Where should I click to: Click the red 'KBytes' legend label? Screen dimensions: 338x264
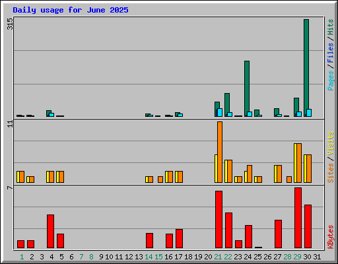click(331, 237)
